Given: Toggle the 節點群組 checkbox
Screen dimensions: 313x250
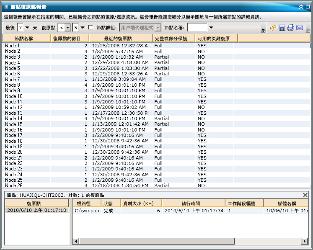Looking at the screenshot, I should click(x=91, y=28).
